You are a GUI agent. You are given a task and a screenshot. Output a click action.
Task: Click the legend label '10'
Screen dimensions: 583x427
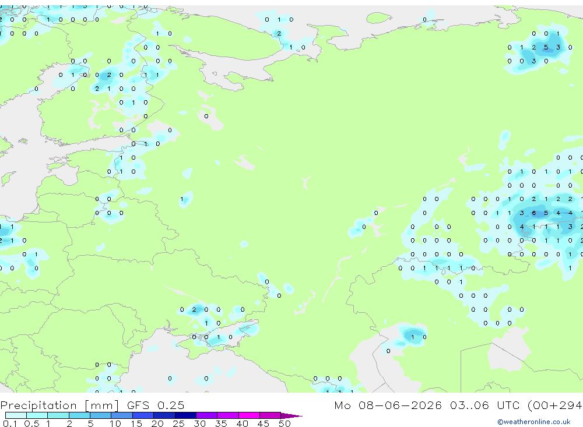pyautogui.click(x=115, y=424)
